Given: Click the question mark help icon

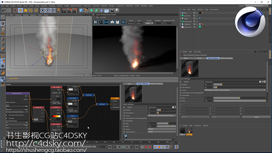Looking at the screenshot, I should (126, 137).
